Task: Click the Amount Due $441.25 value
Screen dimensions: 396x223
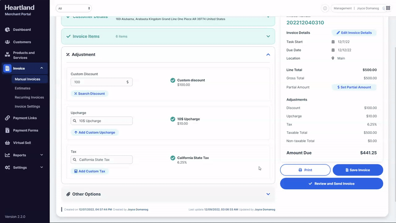Action: 368,153
